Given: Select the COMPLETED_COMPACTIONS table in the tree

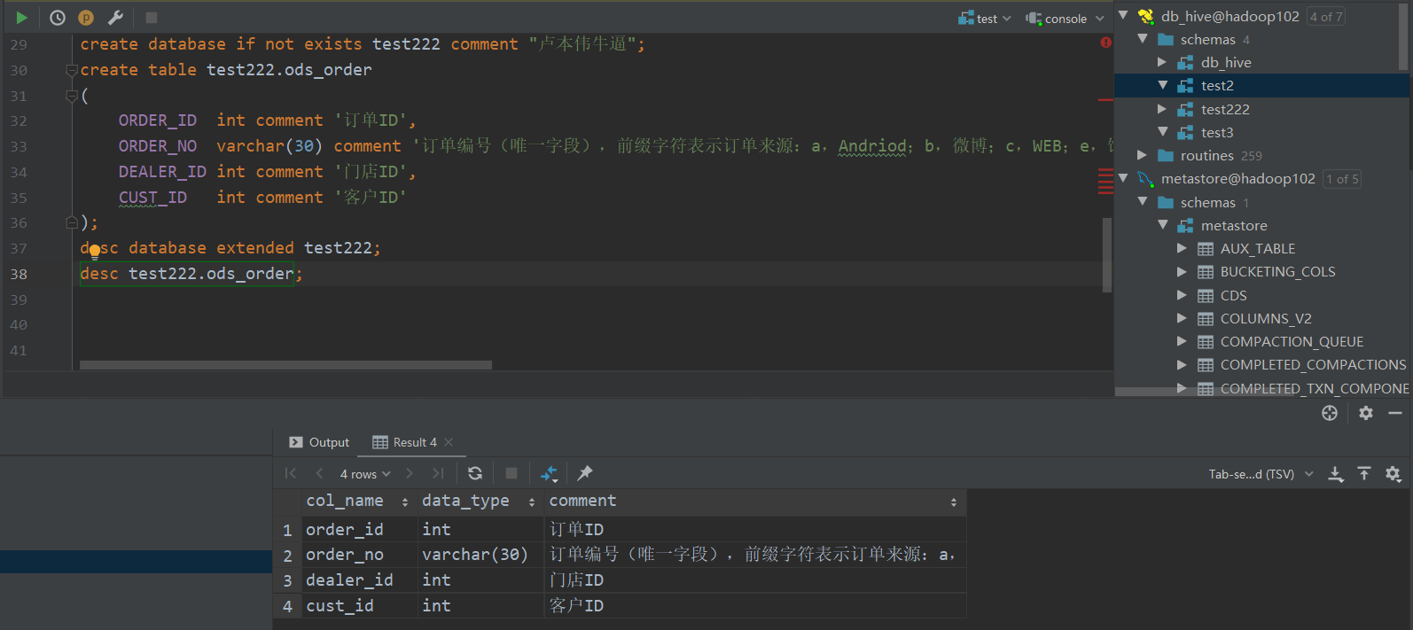Looking at the screenshot, I should point(1313,365).
